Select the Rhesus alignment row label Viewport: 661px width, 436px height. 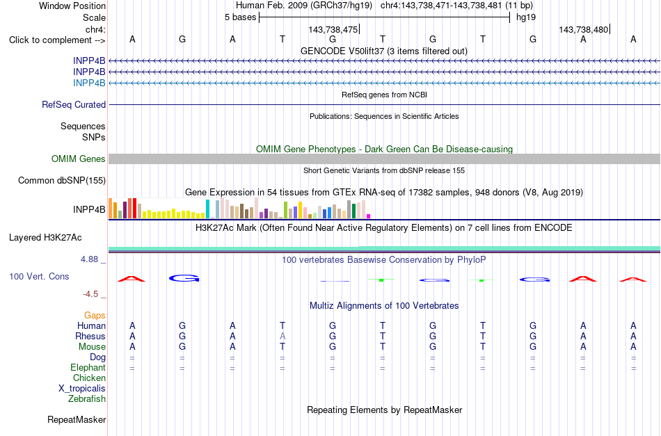coord(90,336)
